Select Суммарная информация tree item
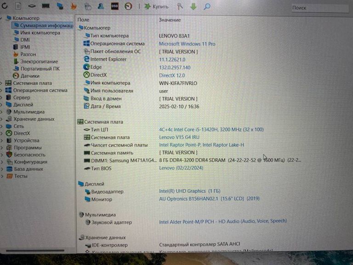 tap(44, 25)
